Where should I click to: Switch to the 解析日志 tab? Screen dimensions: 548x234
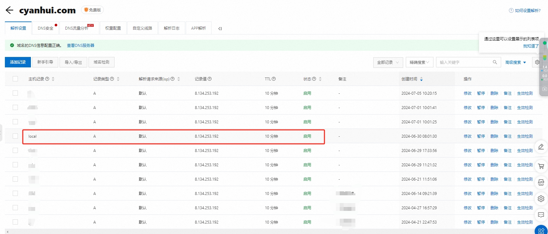click(171, 28)
